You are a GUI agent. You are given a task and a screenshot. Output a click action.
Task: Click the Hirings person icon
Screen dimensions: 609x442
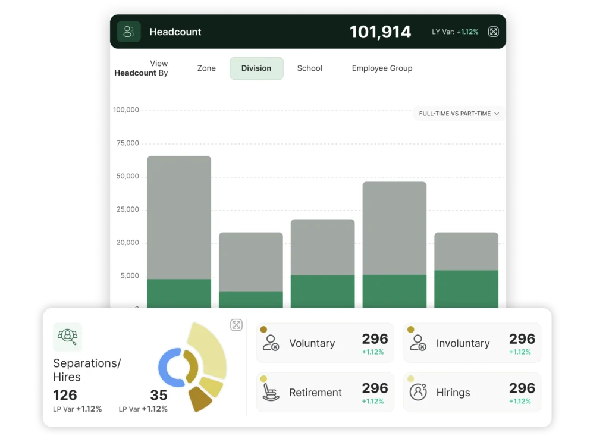(x=418, y=392)
